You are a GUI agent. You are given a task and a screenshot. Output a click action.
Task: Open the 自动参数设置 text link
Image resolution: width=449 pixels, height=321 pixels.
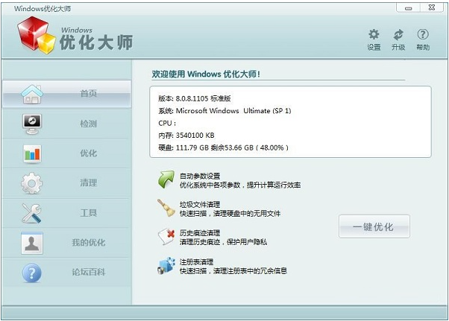pyautogui.click(x=200, y=176)
